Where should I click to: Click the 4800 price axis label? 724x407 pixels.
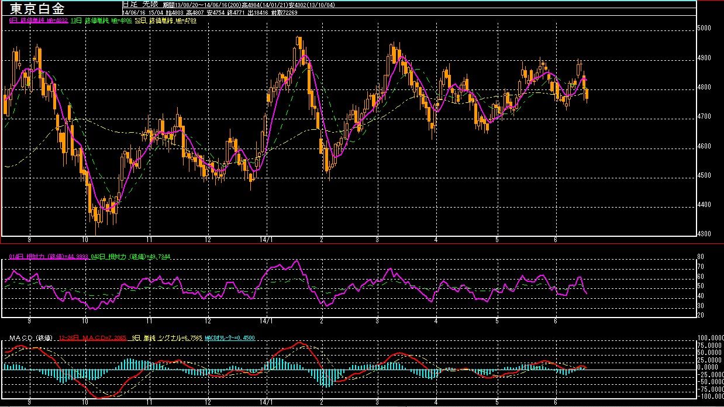pos(705,87)
